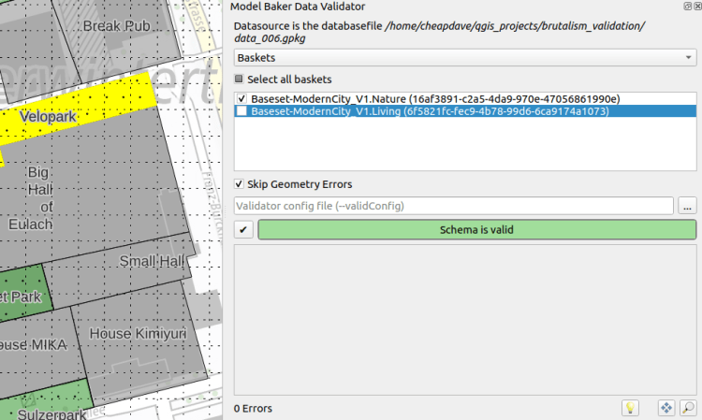Click the House Kimiyuri building on map

pyautogui.click(x=139, y=344)
